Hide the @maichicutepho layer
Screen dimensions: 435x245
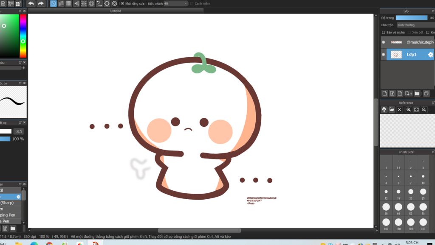click(x=384, y=42)
